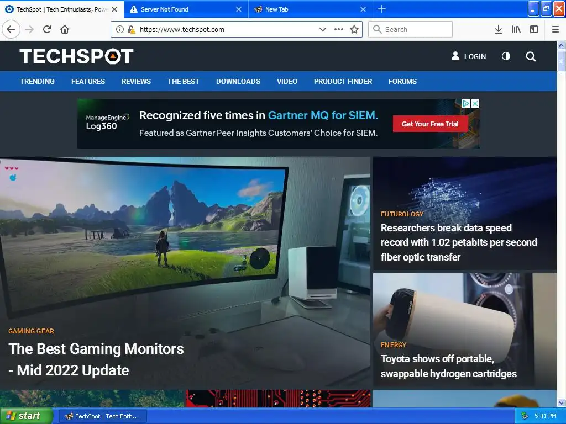Click the AdChoices triangle icon
The width and height of the screenshot is (566, 424).
pyautogui.click(x=466, y=103)
